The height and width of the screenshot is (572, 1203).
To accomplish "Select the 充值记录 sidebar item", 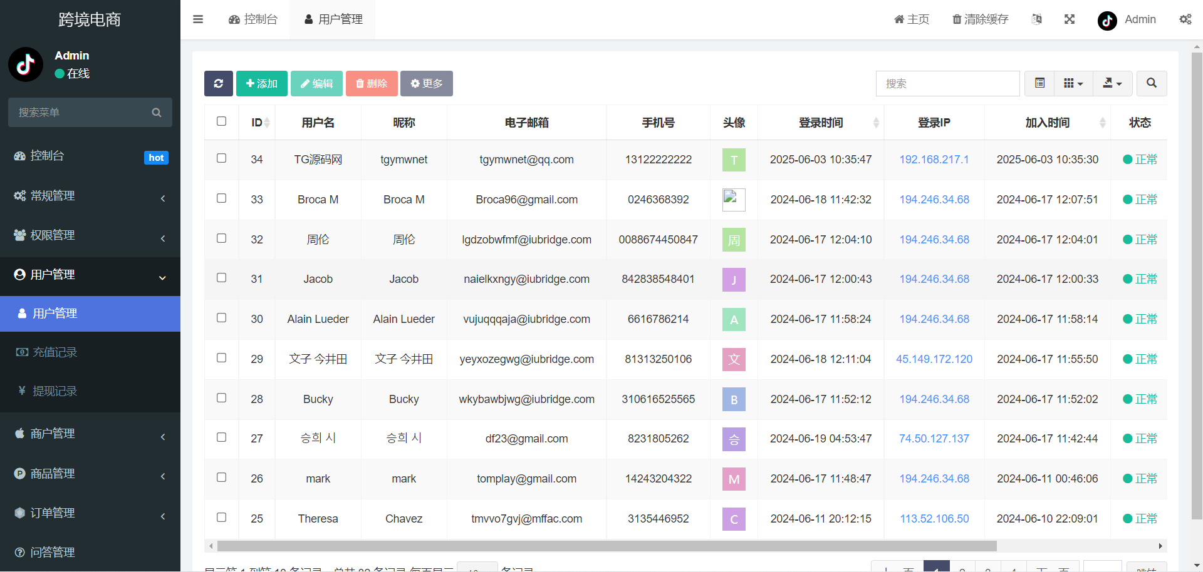I will click(x=55, y=352).
